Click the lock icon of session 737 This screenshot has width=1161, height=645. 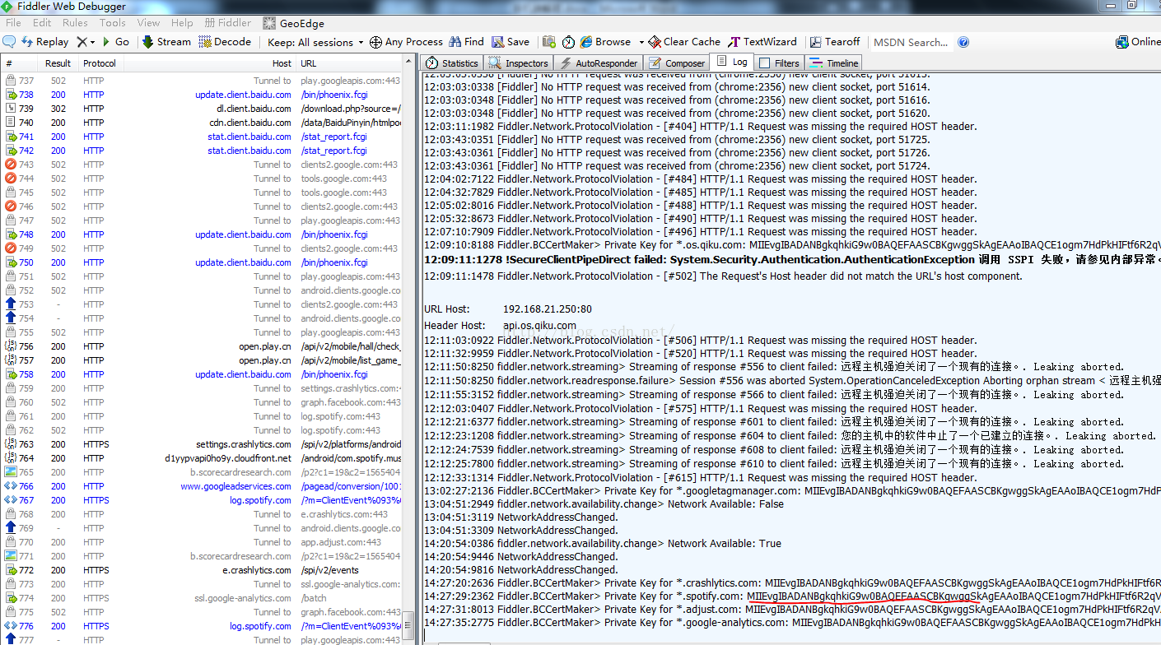(x=11, y=81)
